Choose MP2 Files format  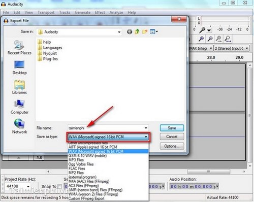pyautogui.click(x=108, y=173)
